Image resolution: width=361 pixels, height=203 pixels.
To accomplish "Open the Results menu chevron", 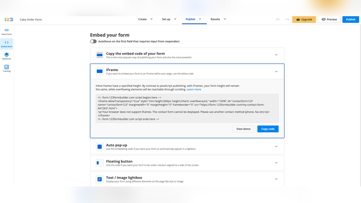I will [225, 19].
